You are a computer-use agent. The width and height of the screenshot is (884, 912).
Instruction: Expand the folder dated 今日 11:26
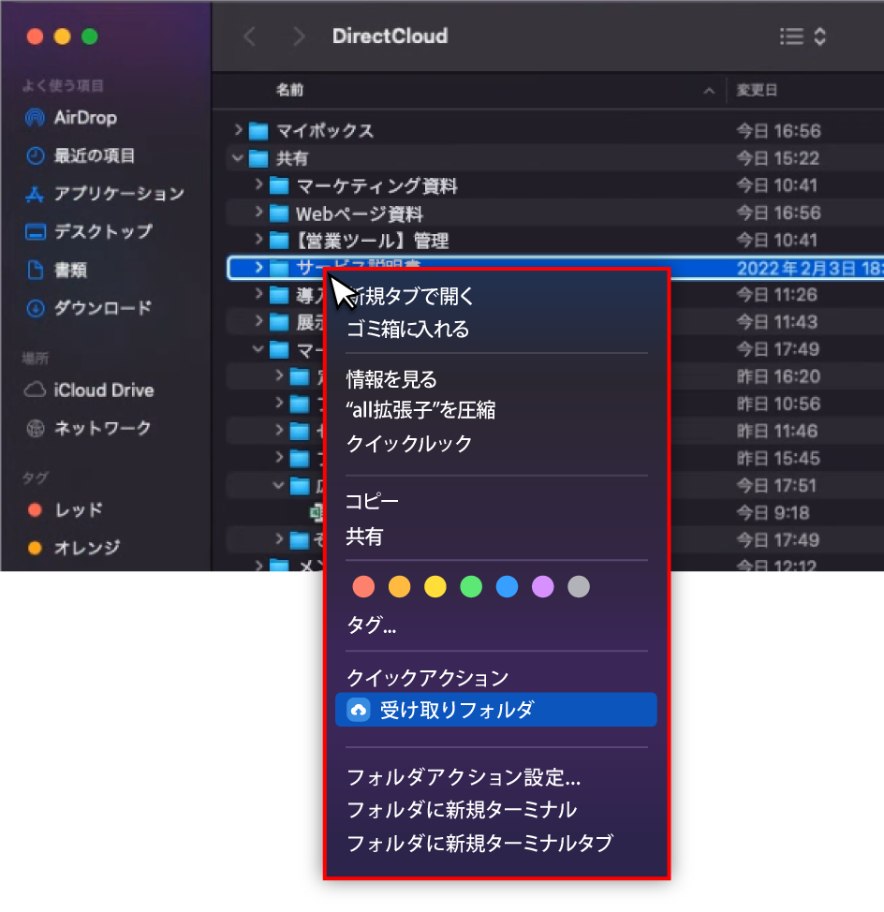point(258,294)
